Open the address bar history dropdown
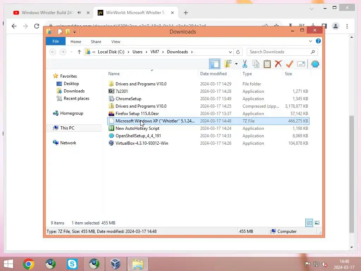361x271 pixels. tap(230, 52)
